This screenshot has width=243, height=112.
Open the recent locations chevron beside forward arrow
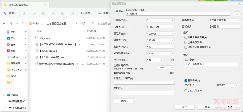17,24
